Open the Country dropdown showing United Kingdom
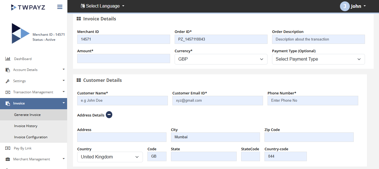The width and height of the screenshot is (379, 169). tap(110, 157)
